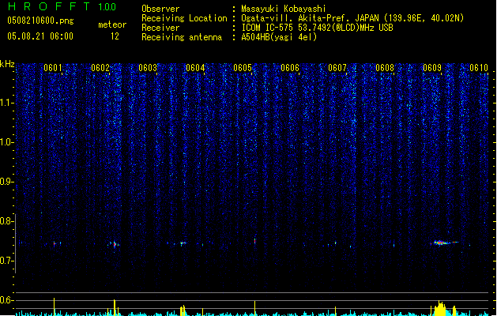Click the A504HB(yagi 4el) antenna text
Viewport: 497px width, 316px height.
click(x=279, y=37)
